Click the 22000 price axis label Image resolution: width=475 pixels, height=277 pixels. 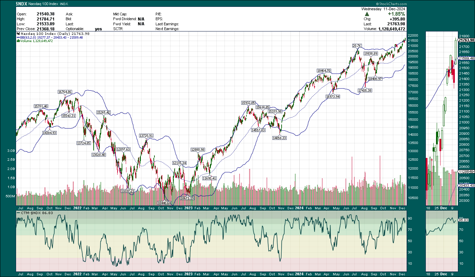[x=413, y=36]
